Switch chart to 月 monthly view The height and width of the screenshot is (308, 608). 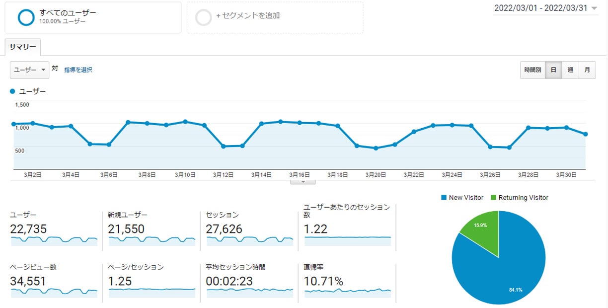[x=587, y=70]
